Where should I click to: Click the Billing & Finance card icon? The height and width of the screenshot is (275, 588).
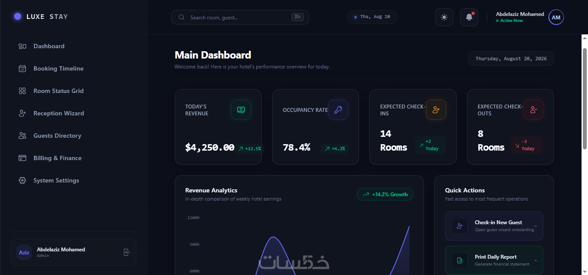22,158
